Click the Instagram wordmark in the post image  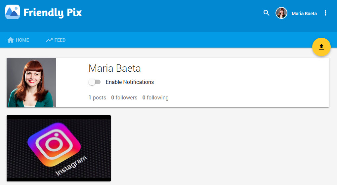click(x=71, y=166)
